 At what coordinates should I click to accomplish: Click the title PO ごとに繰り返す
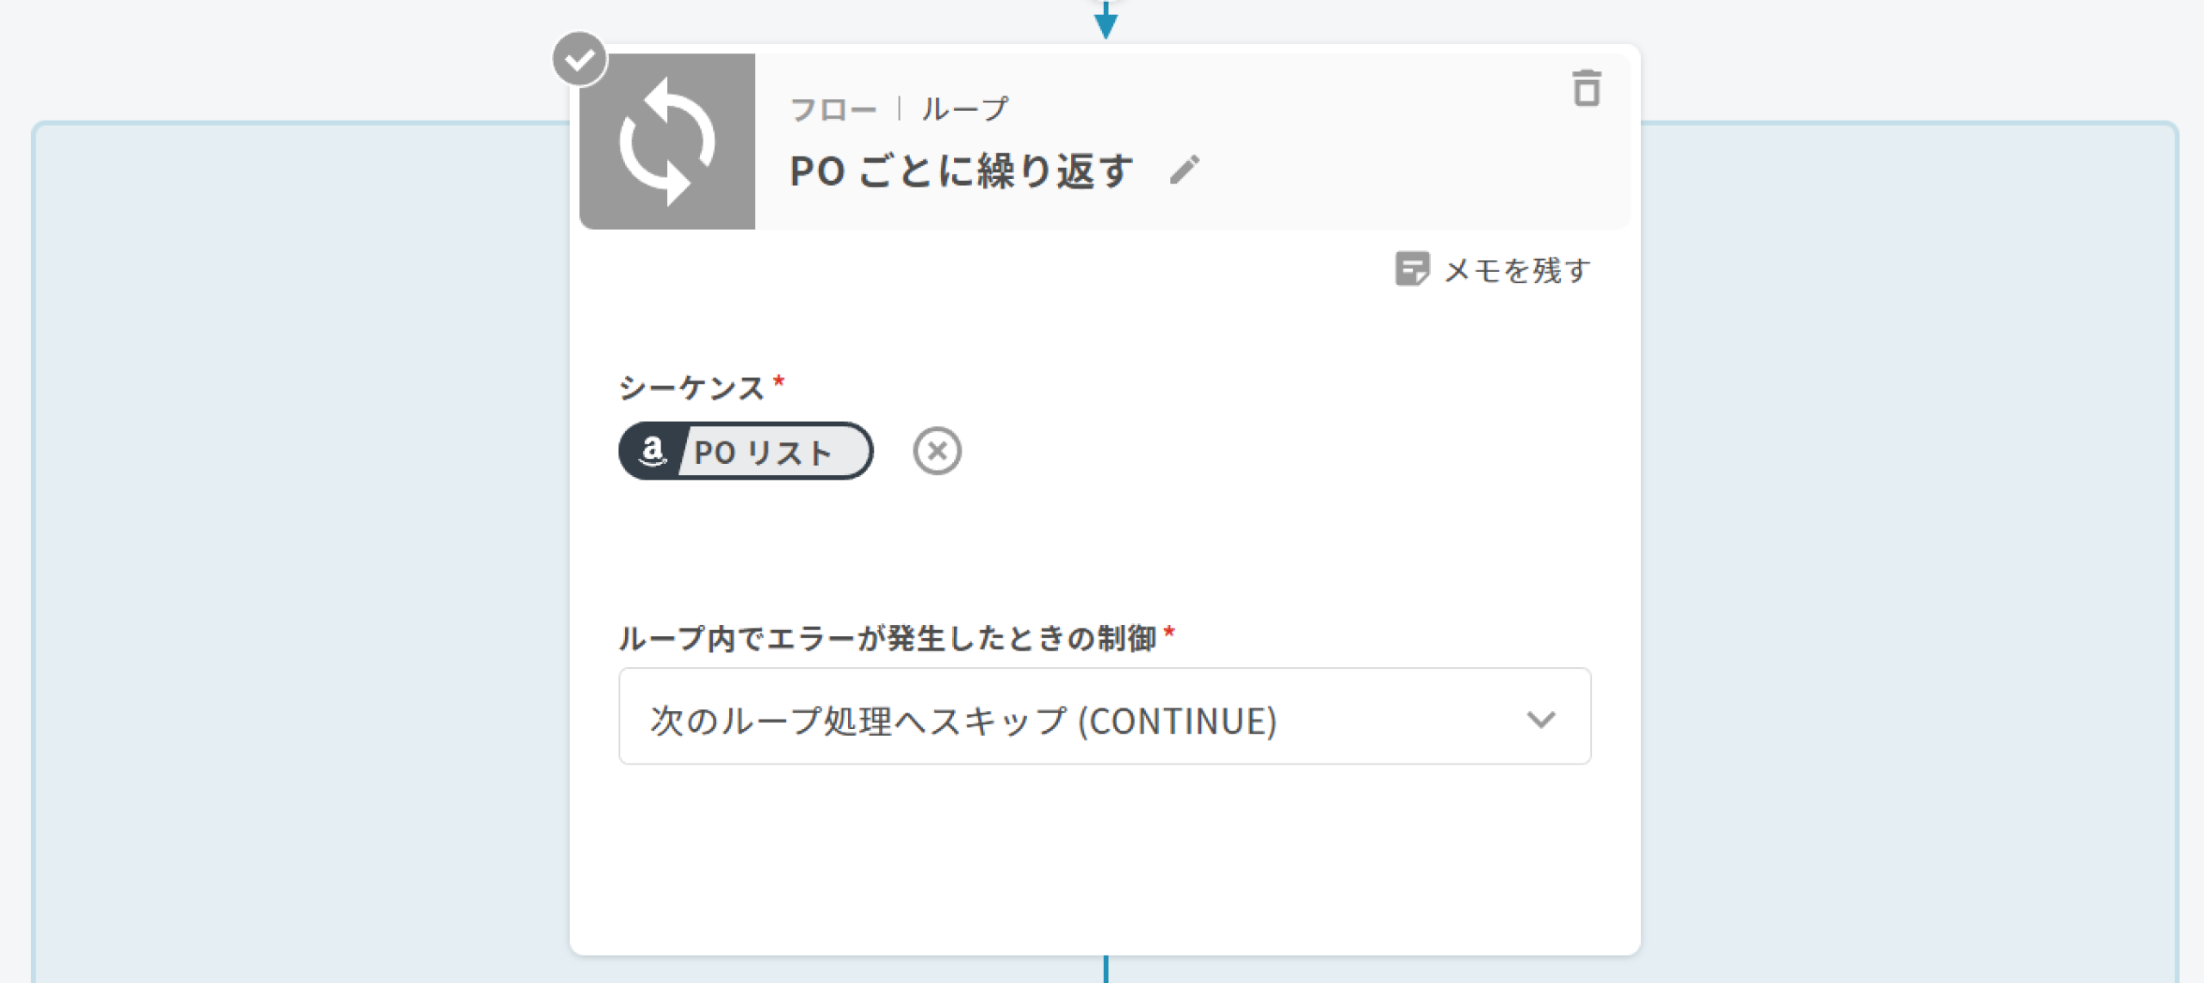961,171
